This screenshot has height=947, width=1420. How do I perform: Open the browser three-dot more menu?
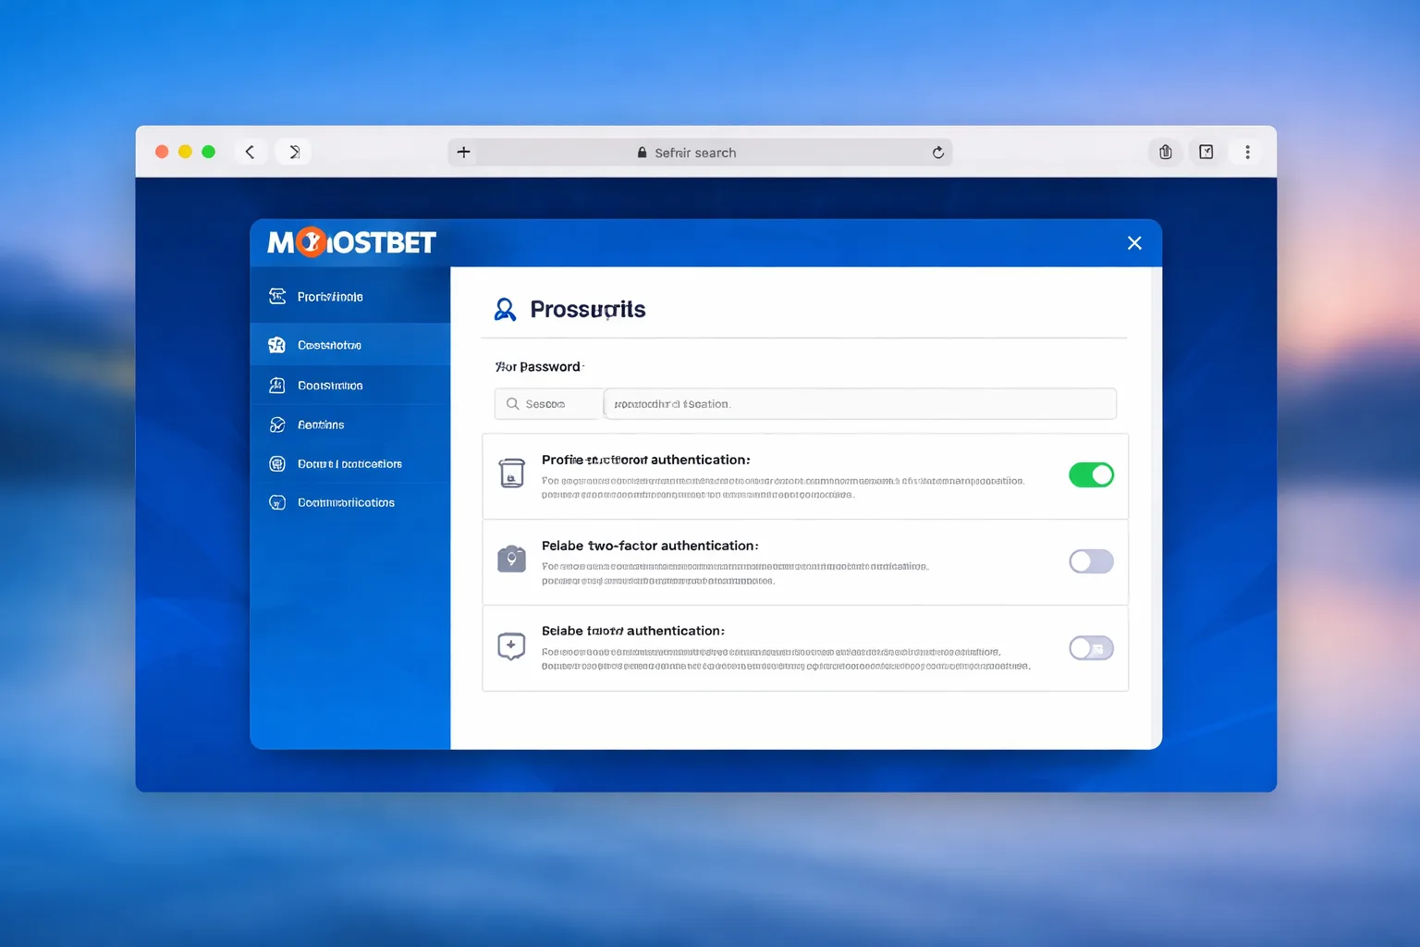click(1247, 152)
